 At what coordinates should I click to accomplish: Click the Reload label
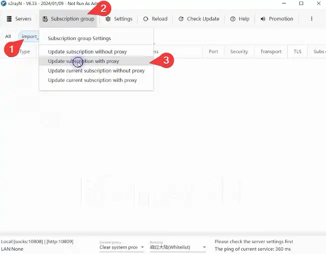click(159, 19)
